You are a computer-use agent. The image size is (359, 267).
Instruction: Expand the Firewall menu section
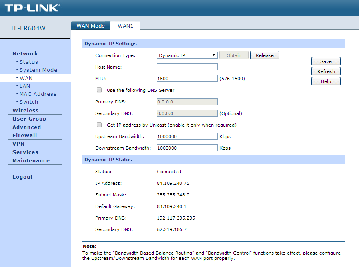(x=24, y=136)
